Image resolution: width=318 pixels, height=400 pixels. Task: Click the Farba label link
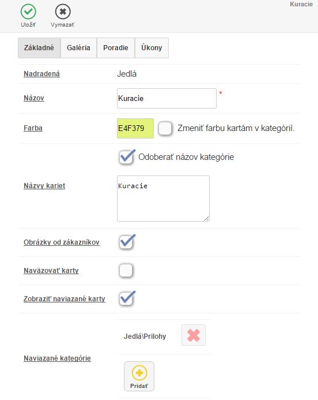[x=33, y=128]
